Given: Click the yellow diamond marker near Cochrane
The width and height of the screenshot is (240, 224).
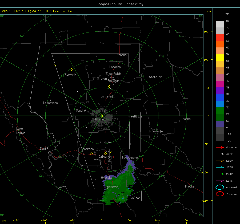Looking at the screenshot, I should (91, 154).
